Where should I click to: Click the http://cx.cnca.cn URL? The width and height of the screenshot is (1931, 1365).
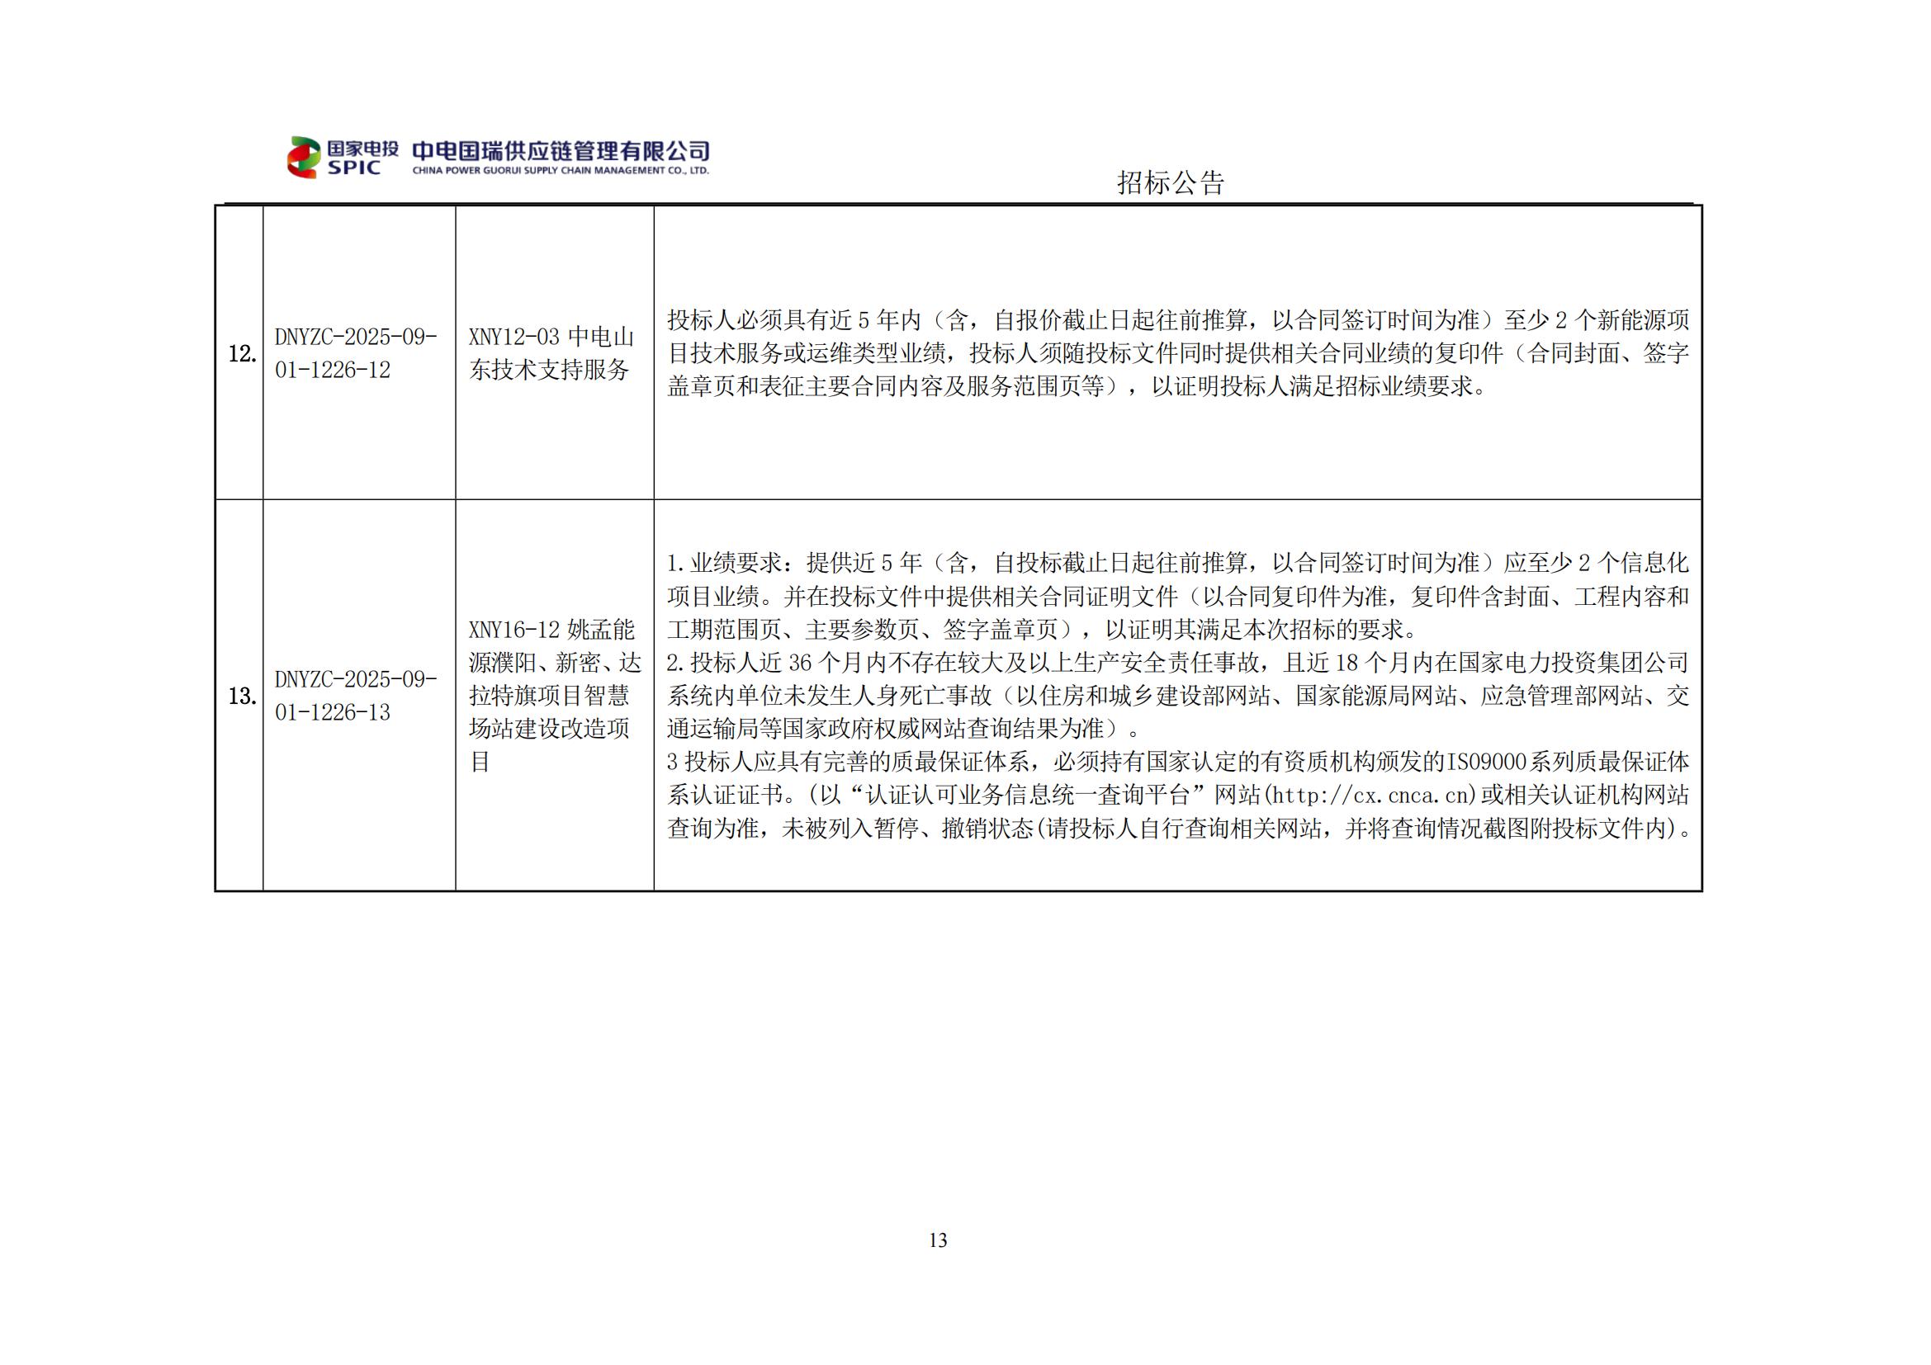1370,795
